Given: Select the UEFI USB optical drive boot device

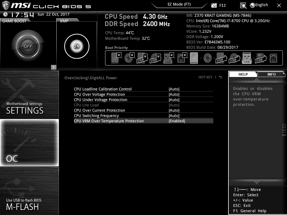Looking at the screenshot, I should (x=155, y=58).
